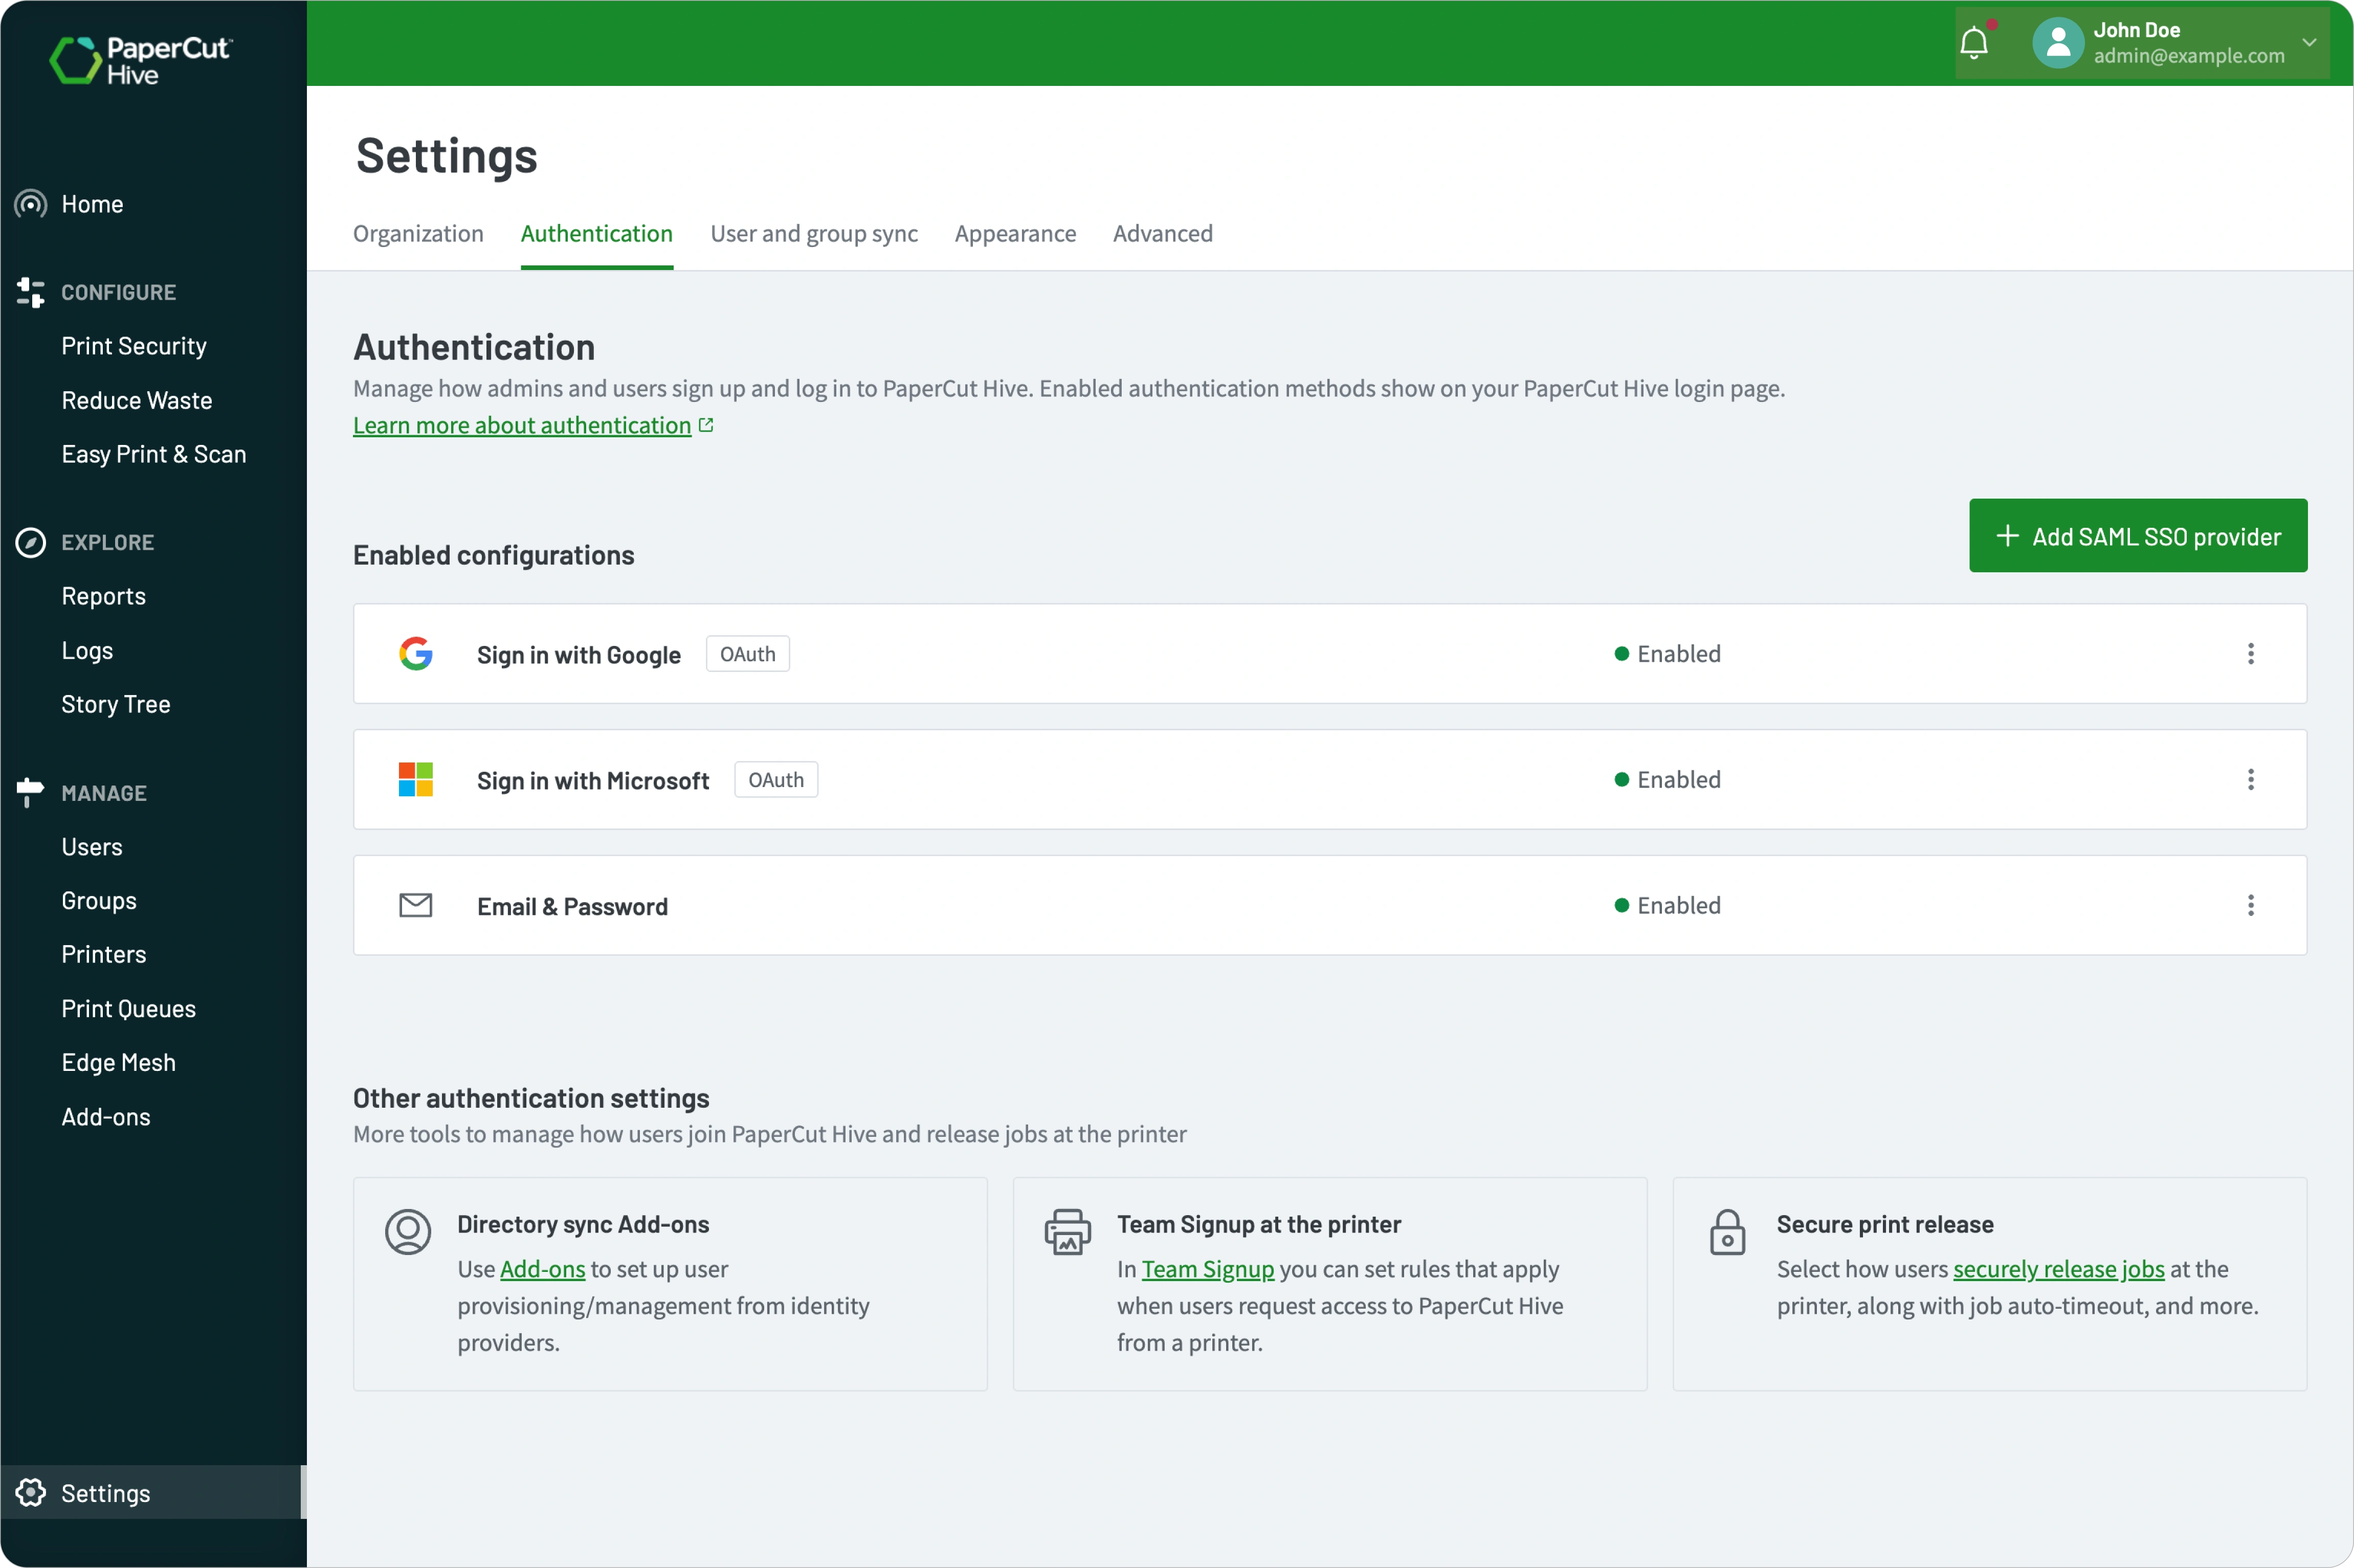
Task: Open Reports in sidebar
Action: point(104,596)
